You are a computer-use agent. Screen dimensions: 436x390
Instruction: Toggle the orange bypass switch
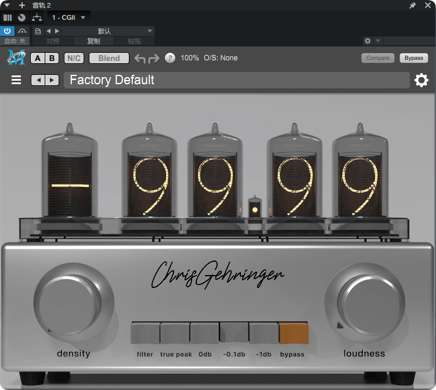tap(294, 333)
